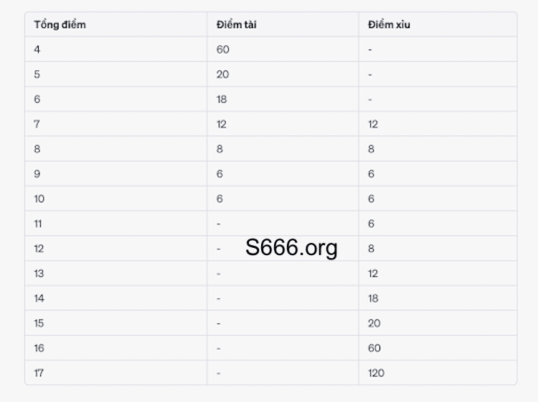
Task: Select Điểm xỉu value 18 in row 14
Action: (373, 299)
